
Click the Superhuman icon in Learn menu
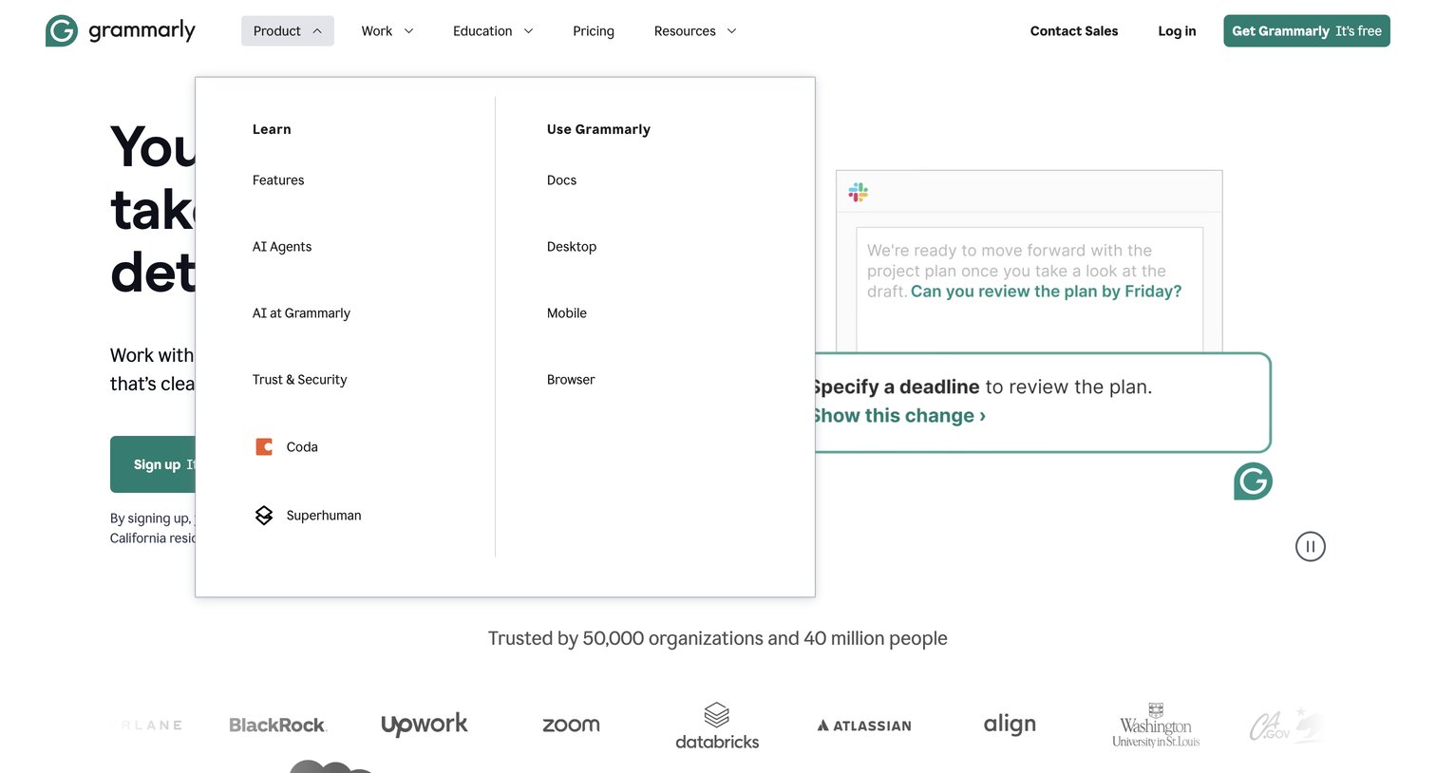point(264,515)
